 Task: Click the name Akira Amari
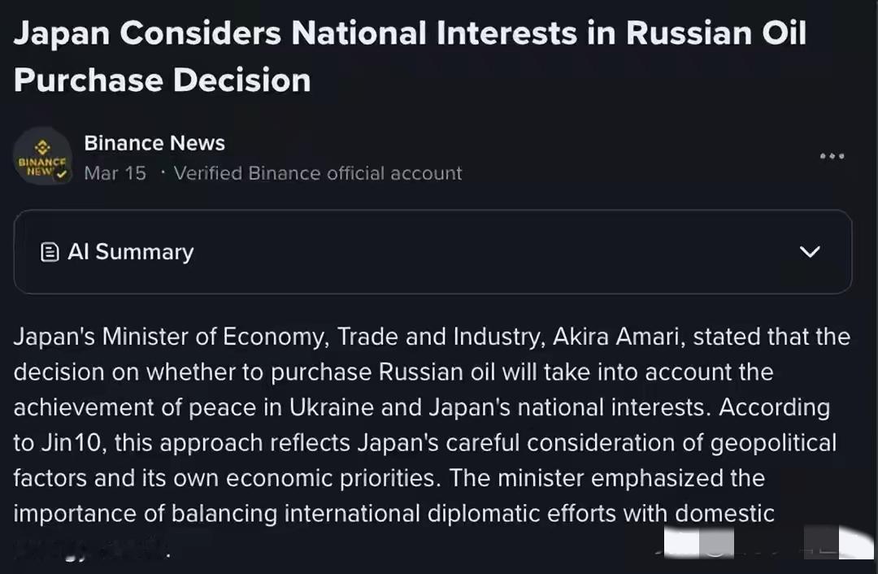point(616,337)
